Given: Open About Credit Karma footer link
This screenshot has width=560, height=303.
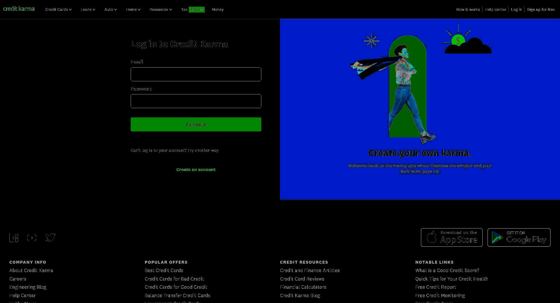Looking at the screenshot, I should [31, 270].
